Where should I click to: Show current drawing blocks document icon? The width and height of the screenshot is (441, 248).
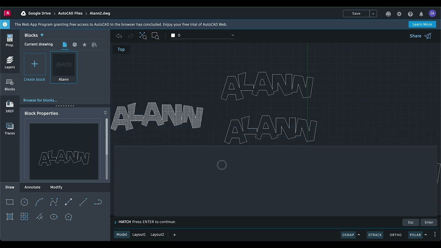[x=64, y=45]
